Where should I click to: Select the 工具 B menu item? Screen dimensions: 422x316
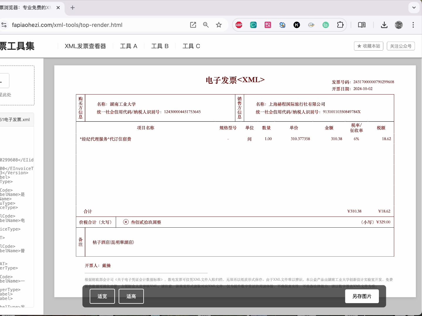pyautogui.click(x=160, y=46)
